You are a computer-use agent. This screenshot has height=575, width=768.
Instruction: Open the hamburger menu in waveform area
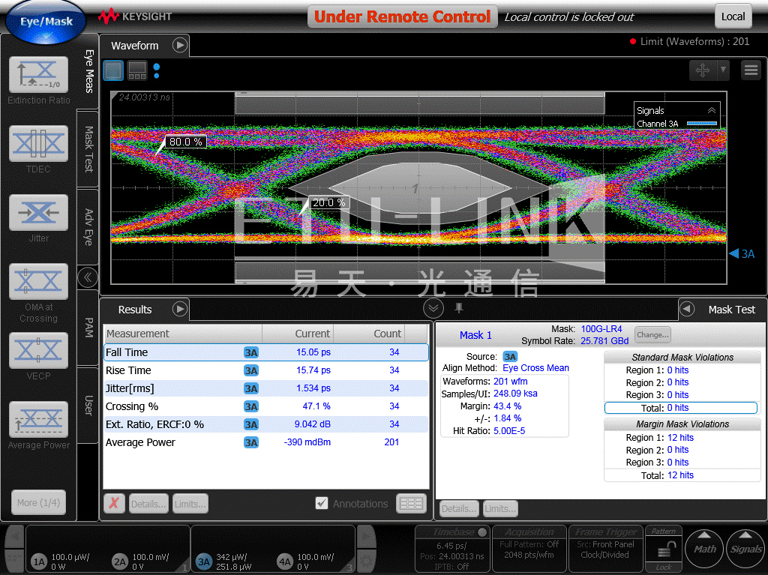pos(751,70)
